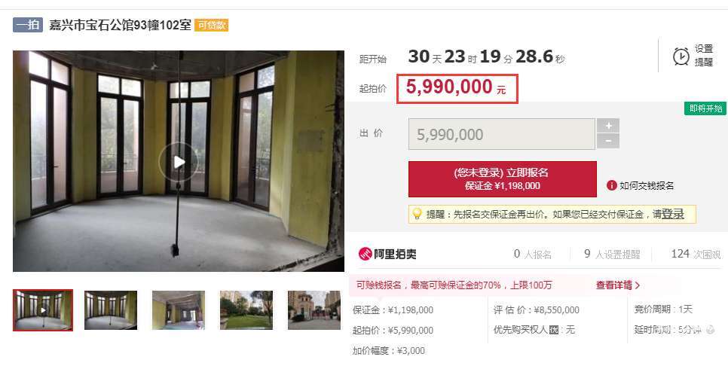Click the lightbulb reminder icon

pos(417,214)
